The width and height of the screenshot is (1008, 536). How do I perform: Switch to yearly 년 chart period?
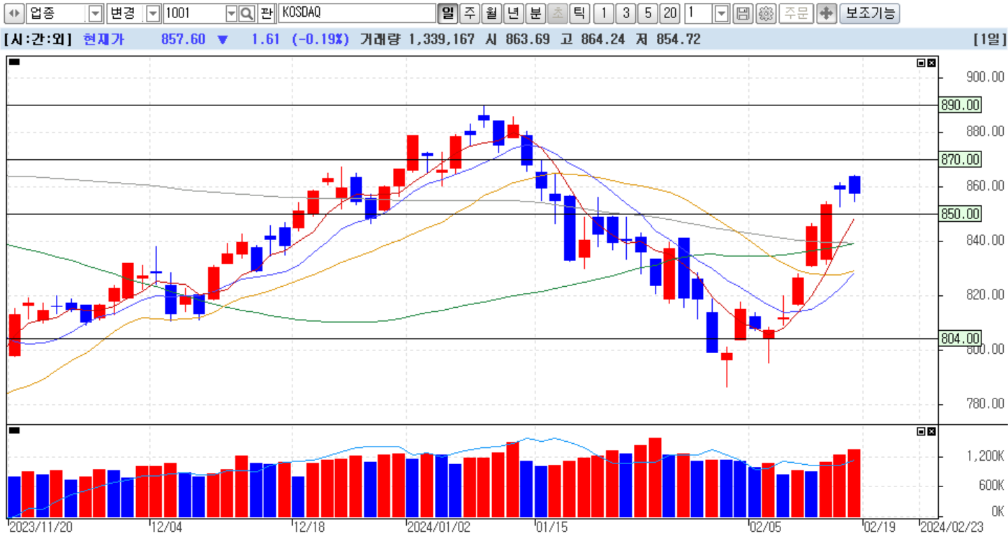[513, 13]
